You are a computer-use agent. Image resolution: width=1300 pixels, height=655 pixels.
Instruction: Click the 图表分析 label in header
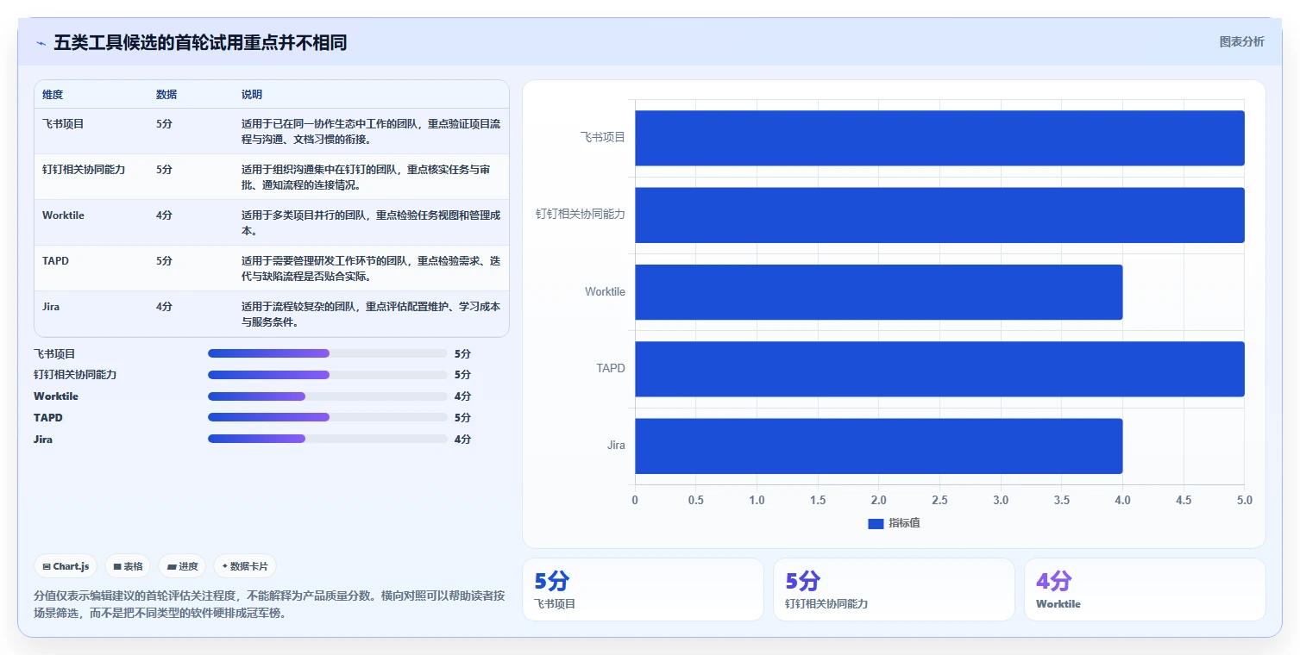pos(1241,41)
